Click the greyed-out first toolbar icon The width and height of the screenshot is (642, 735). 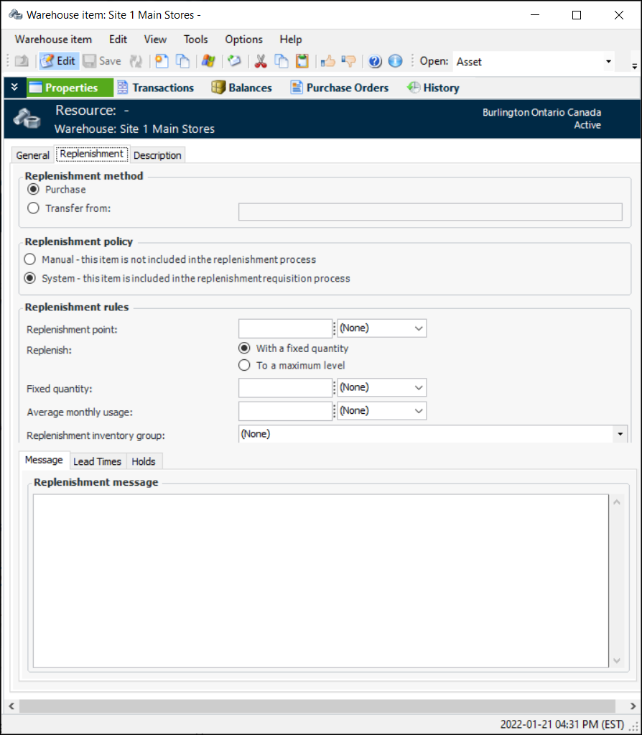pyautogui.click(x=22, y=61)
